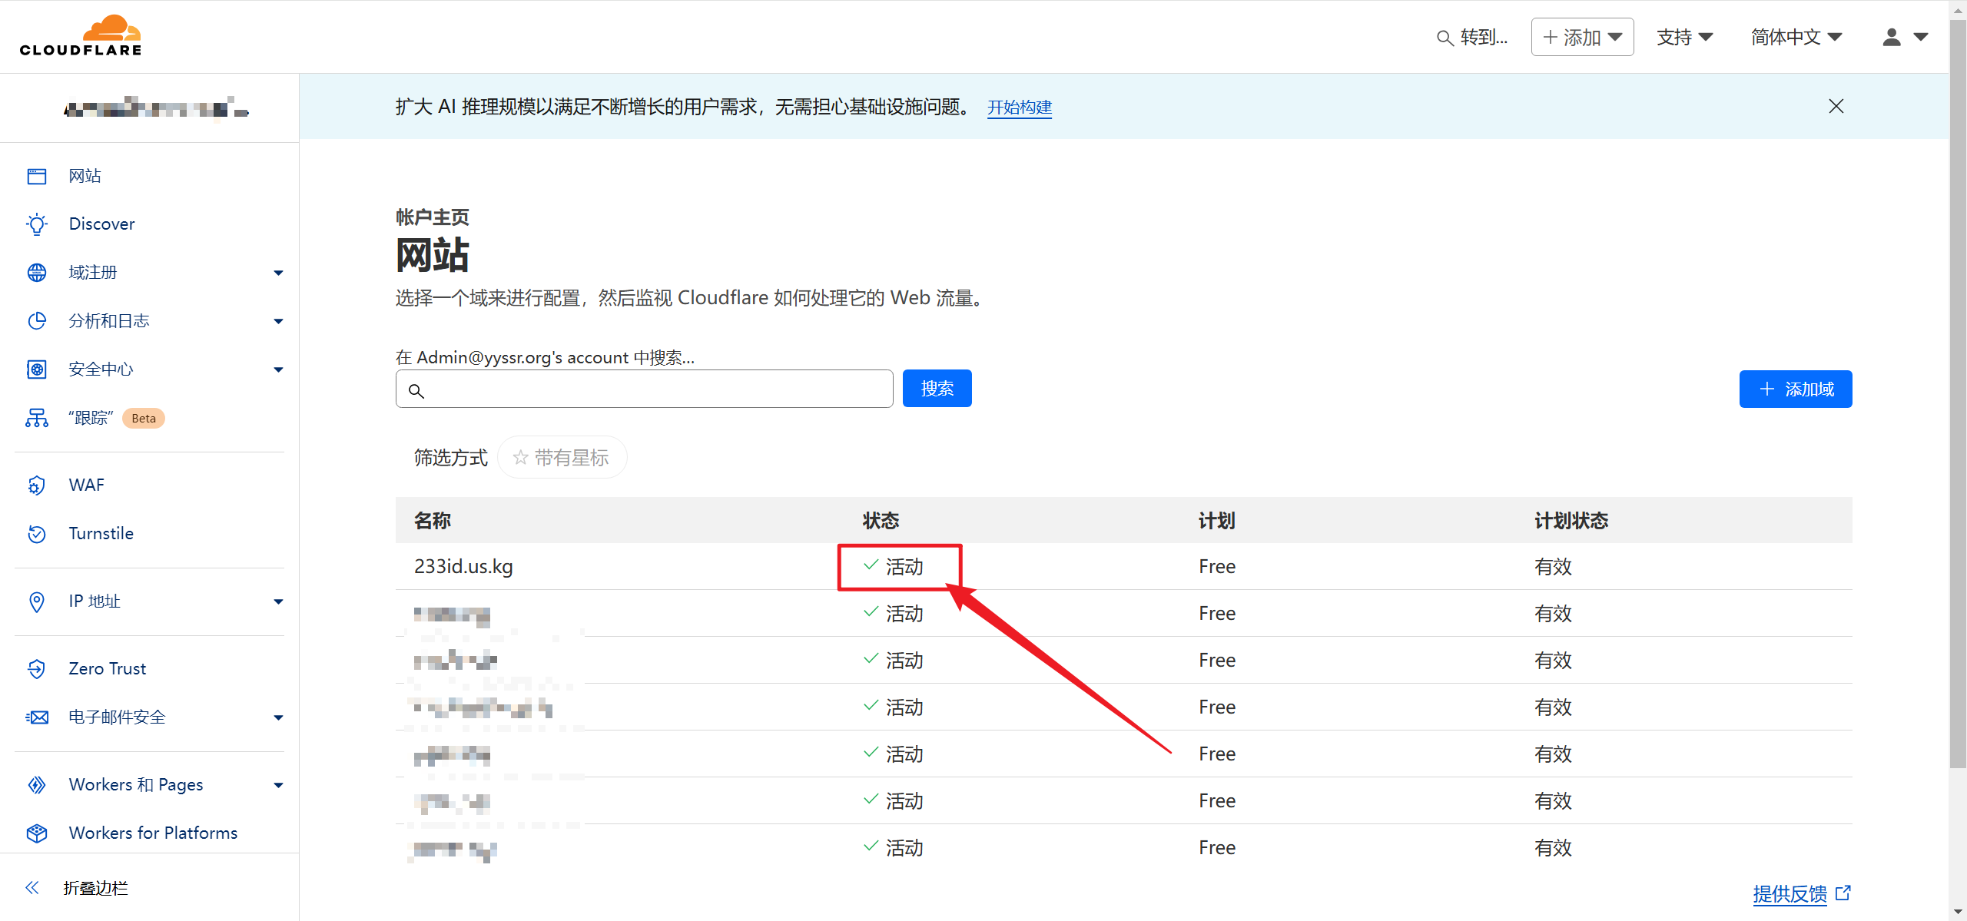Expand the 分析和日志 menu arrow
Viewport: 1967px width, 921px height.
279,321
